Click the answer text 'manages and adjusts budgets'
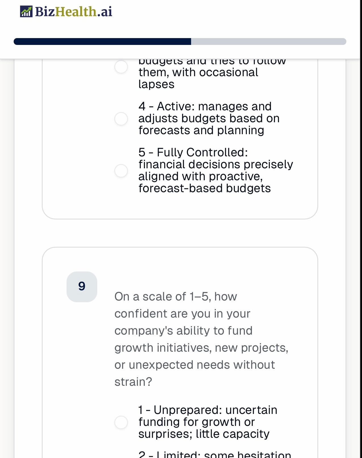Image resolution: width=362 pixels, height=458 pixels. (209, 118)
